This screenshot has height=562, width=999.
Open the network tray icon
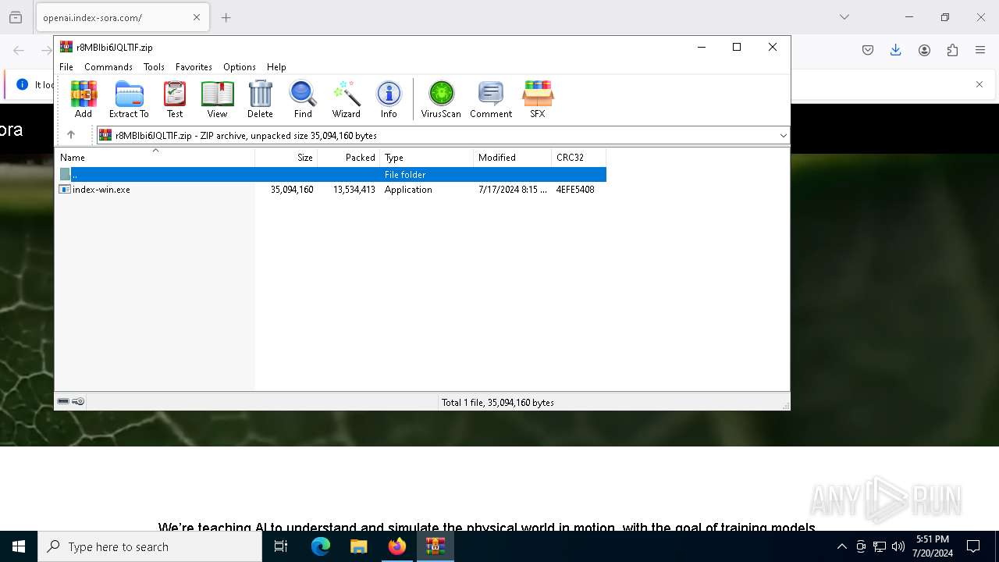pyautogui.click(x=880, y=546)
